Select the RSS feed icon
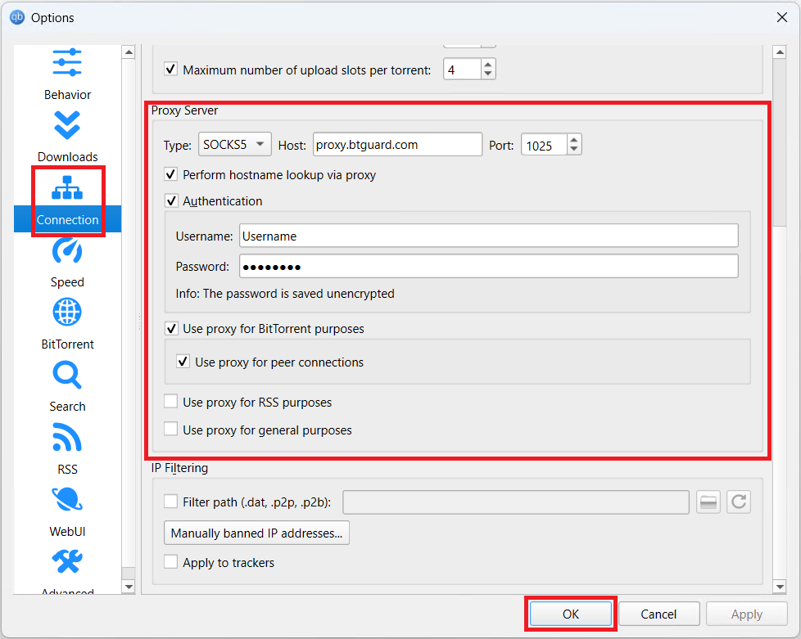Image resolution: width=801 pixels, height=639 pixels. (x=67, y=438)
